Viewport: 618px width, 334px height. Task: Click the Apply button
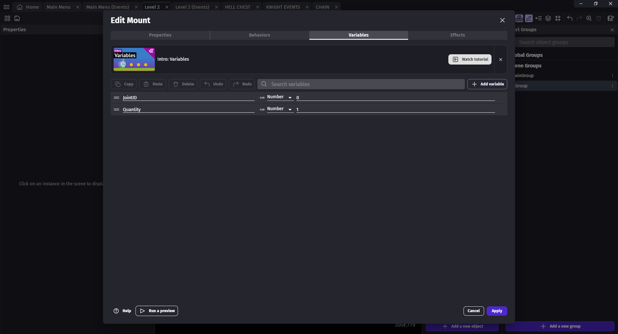[x=497, y=311]
